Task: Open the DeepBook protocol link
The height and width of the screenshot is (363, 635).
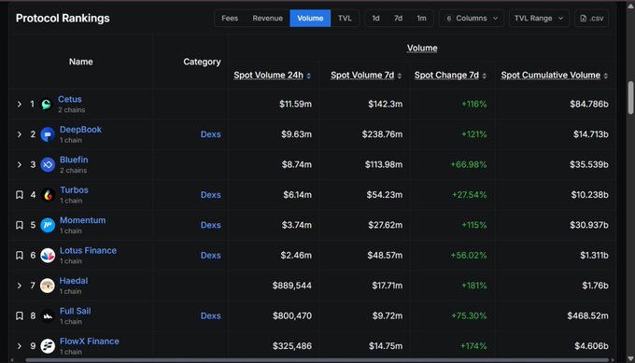Action: (80, 130)
